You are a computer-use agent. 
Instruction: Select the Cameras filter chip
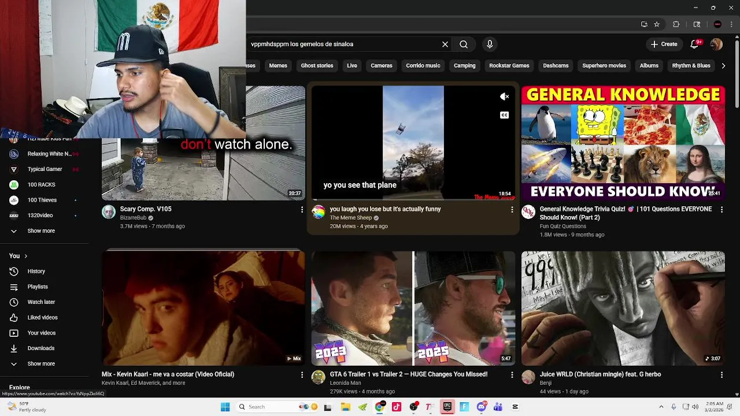pyautogui.click(x=382, y=66)
